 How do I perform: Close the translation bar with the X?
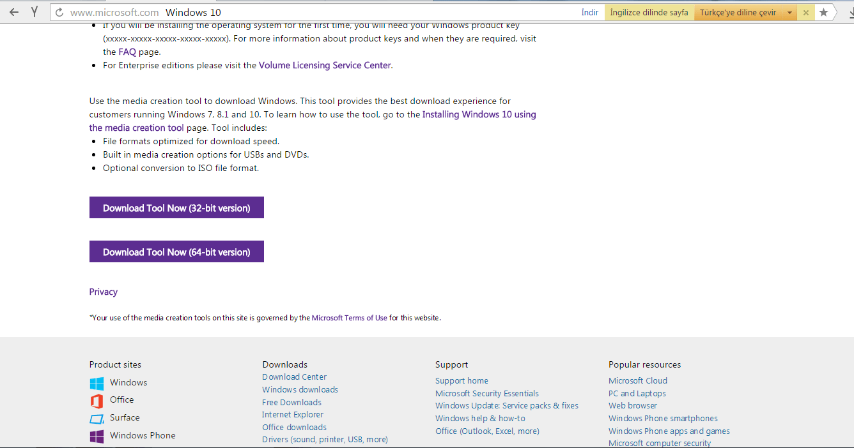click(x=806, y=12)
